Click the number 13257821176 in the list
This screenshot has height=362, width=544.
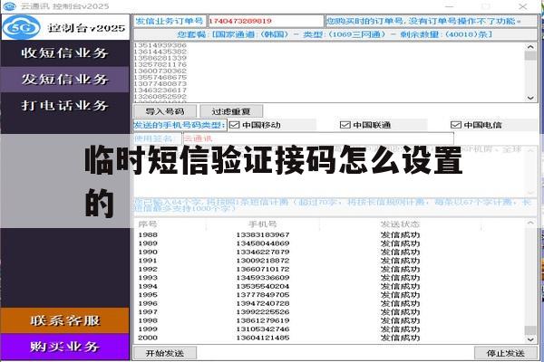click(160, 64)
